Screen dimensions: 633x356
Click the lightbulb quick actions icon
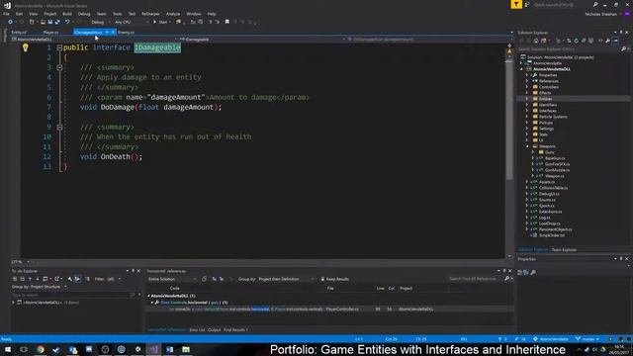[26, 47]
